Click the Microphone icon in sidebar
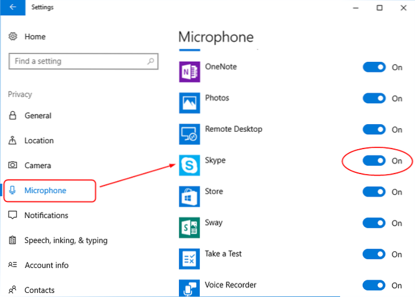 click(12, 190)
